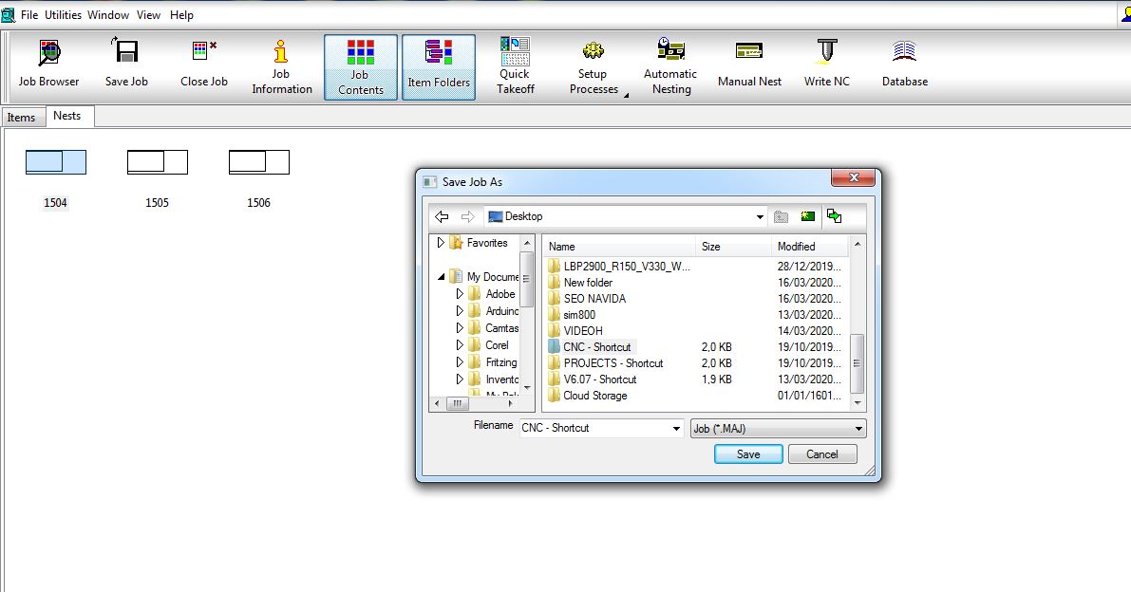This screenshot has width=1131, height=592.
Task: Open Job Information
Action: tap(281, 66)
